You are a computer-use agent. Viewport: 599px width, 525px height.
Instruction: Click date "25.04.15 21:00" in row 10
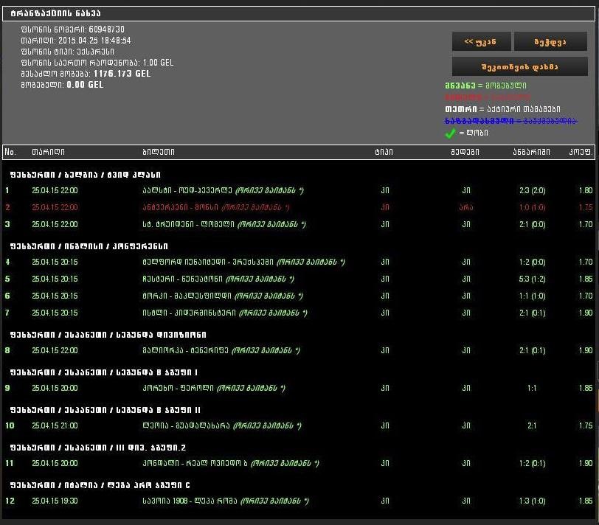tap(55, 425)
